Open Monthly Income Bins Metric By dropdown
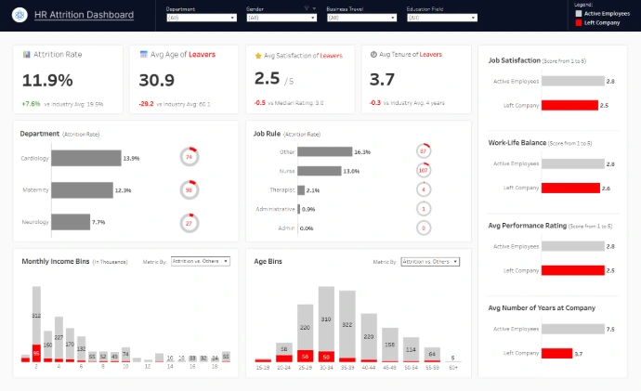 tap(199, 262)
